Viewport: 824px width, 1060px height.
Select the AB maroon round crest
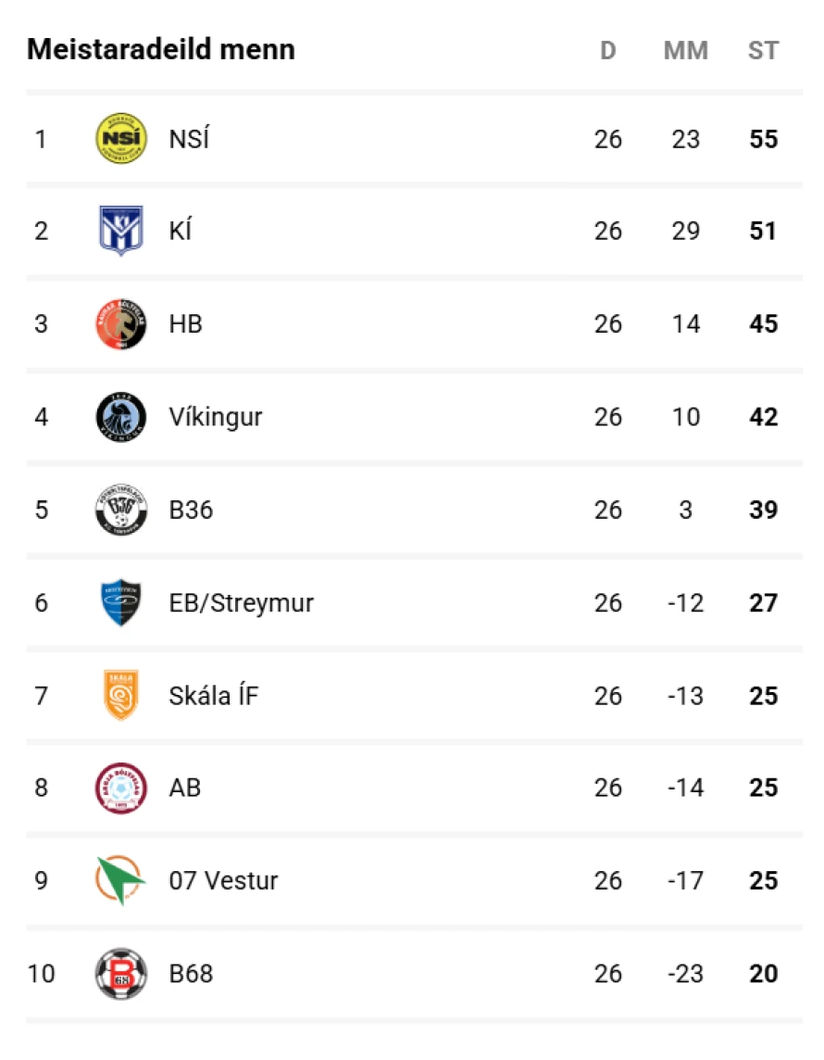[121, 788]
